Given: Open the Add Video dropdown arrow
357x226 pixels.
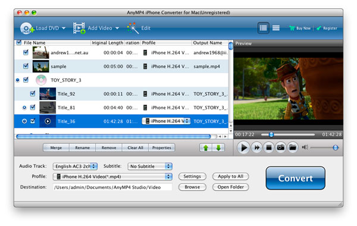Looking at the screenshot, I should (117, 28).
